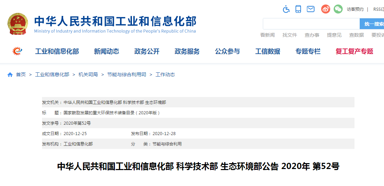Select the 政务服务 navigation item

click(187, 52)
